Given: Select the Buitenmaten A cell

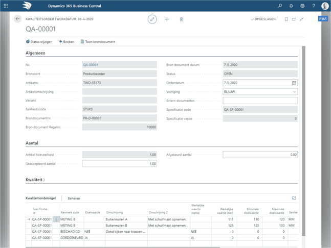Looking at the screenshot, I should point(126,219).
